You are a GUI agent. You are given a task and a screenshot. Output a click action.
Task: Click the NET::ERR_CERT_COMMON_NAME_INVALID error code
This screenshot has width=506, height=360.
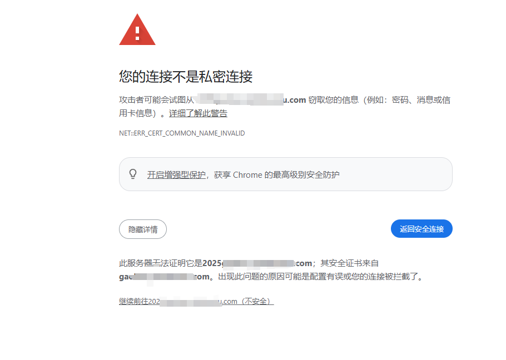click(182, 133)
